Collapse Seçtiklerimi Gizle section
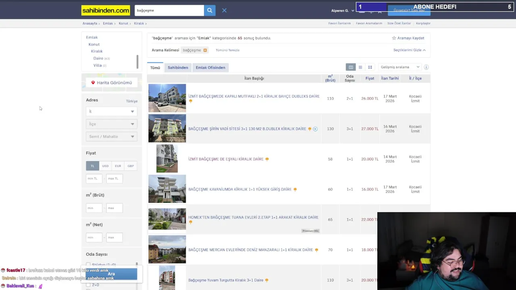The width and height of the screenshot is (516, 290). point(409,50)
